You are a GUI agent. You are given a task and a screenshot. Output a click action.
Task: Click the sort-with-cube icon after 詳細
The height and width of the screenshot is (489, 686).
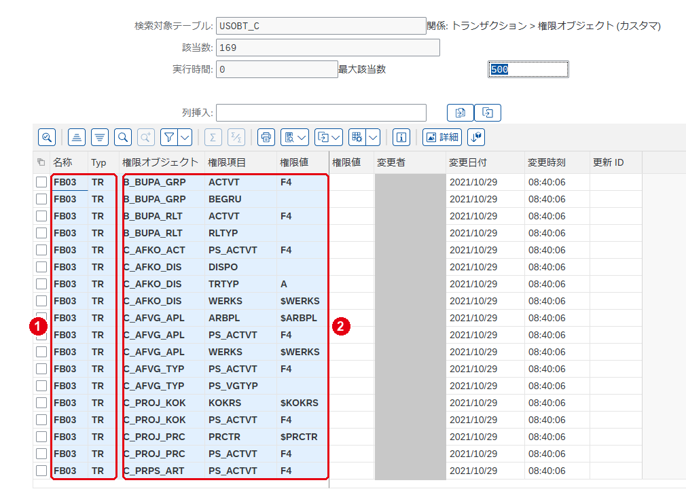pos(476,137)
